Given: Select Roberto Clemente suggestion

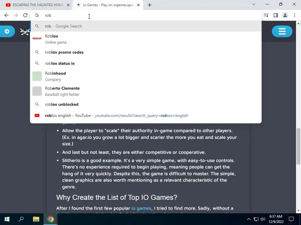Looking at the screenshot, I should 146,91.
